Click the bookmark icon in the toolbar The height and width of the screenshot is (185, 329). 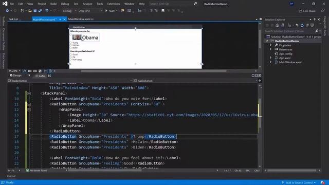163,10
